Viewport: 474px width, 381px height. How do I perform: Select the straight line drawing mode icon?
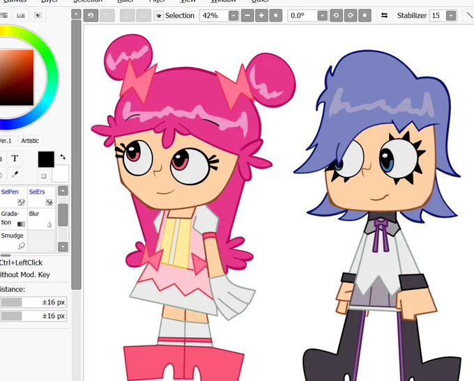pos(470,15)
